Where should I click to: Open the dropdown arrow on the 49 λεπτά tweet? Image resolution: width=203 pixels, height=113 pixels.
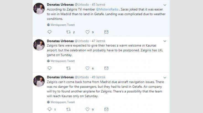165,77
